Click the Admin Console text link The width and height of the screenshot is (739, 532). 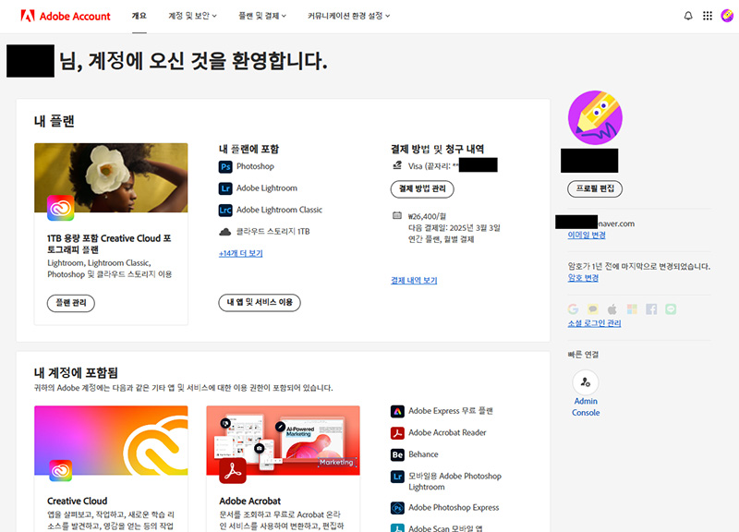[x=586, y=407]
